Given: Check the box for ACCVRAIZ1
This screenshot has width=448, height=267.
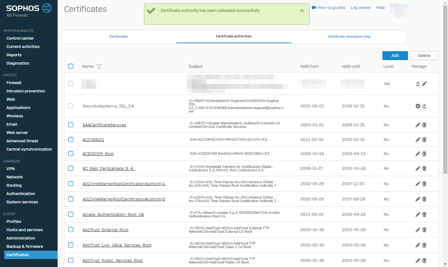Looking at the screenshot, I should point(71,139).
